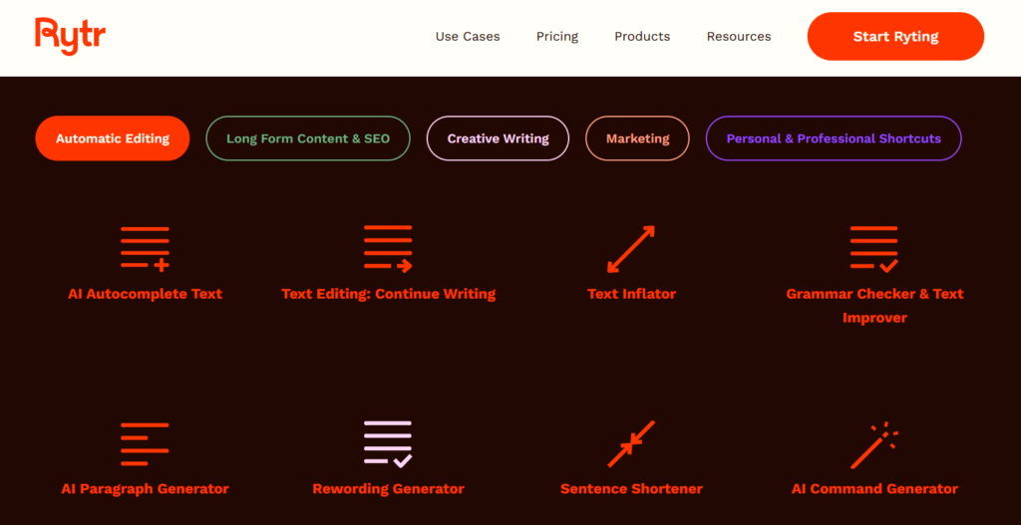Open the Resources menu

pyautogui.click(x=739, y=37)
